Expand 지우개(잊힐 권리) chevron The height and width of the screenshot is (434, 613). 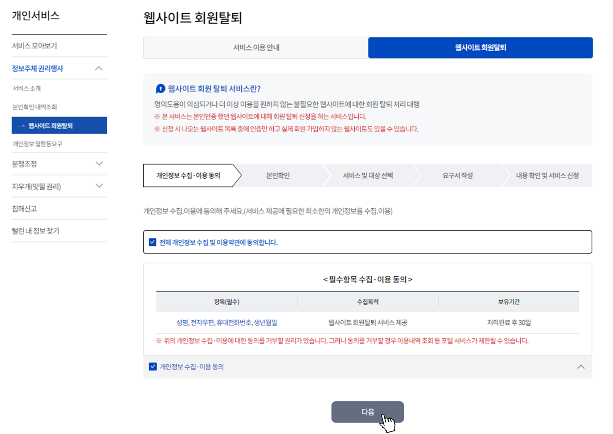[x=99, y=186]
